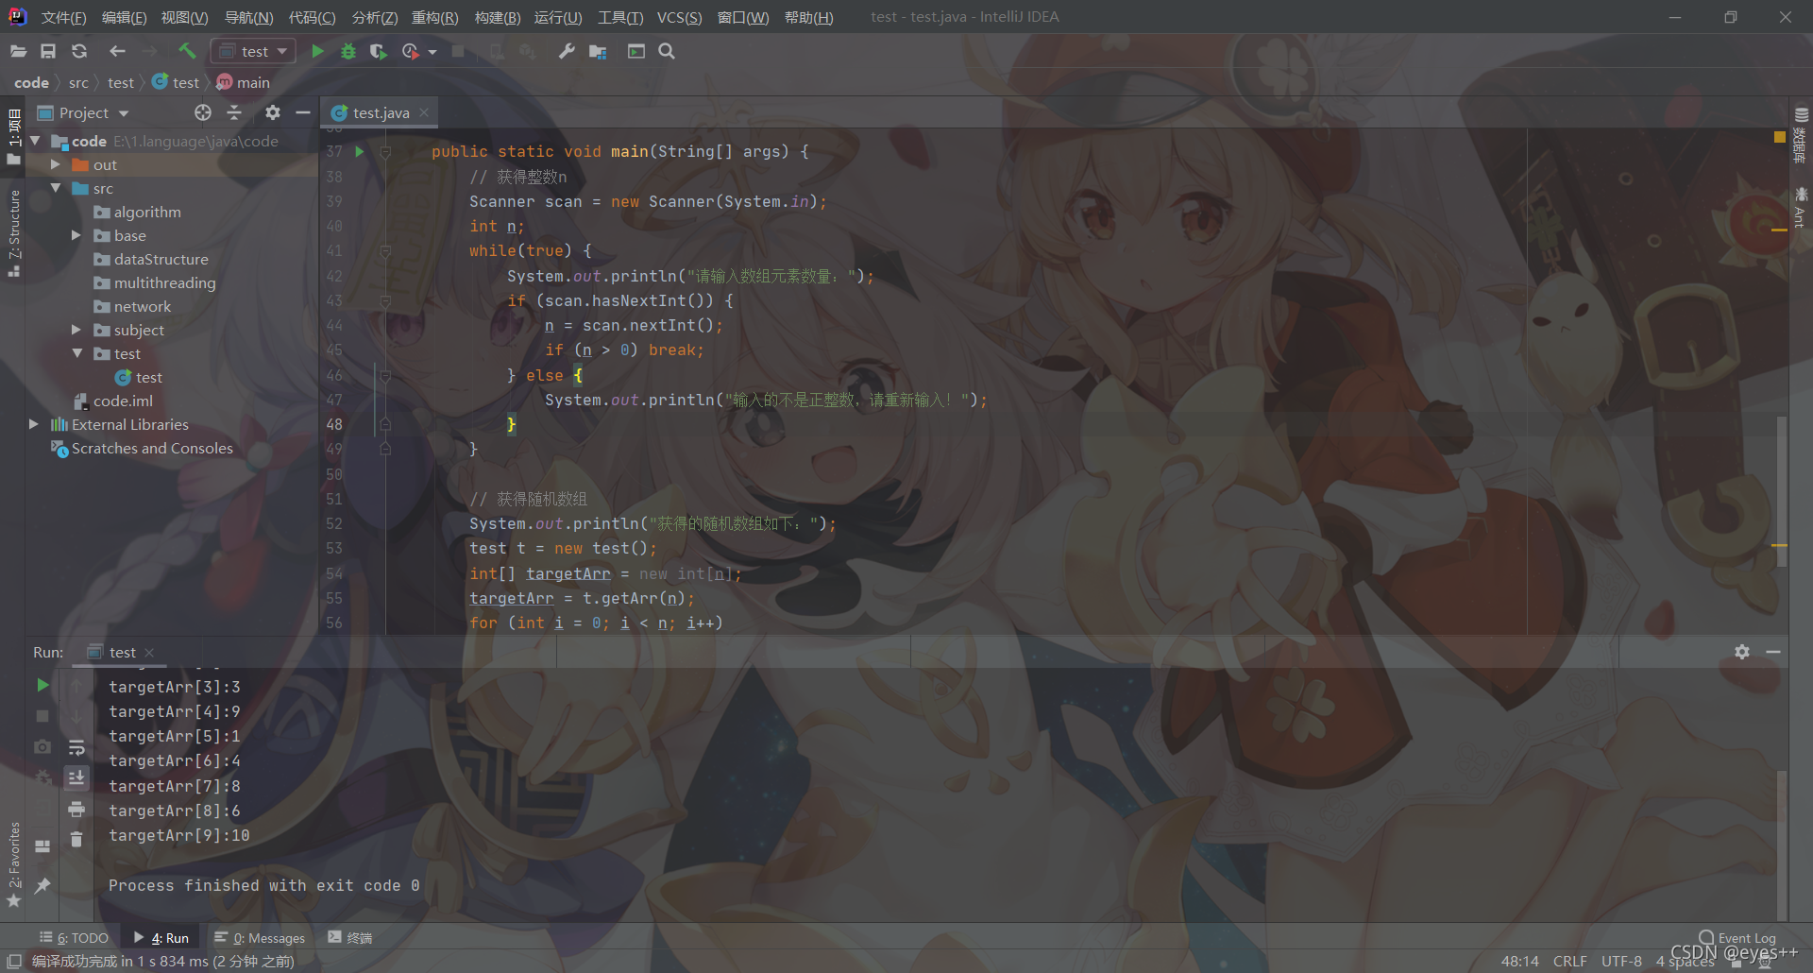Project panel settings gear icon

click(x=273, y=112)
